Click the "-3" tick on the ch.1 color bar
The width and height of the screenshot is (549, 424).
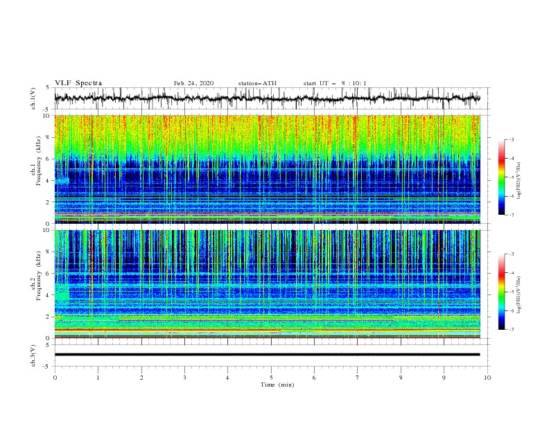pyautogui.click(x=512, y=139)
